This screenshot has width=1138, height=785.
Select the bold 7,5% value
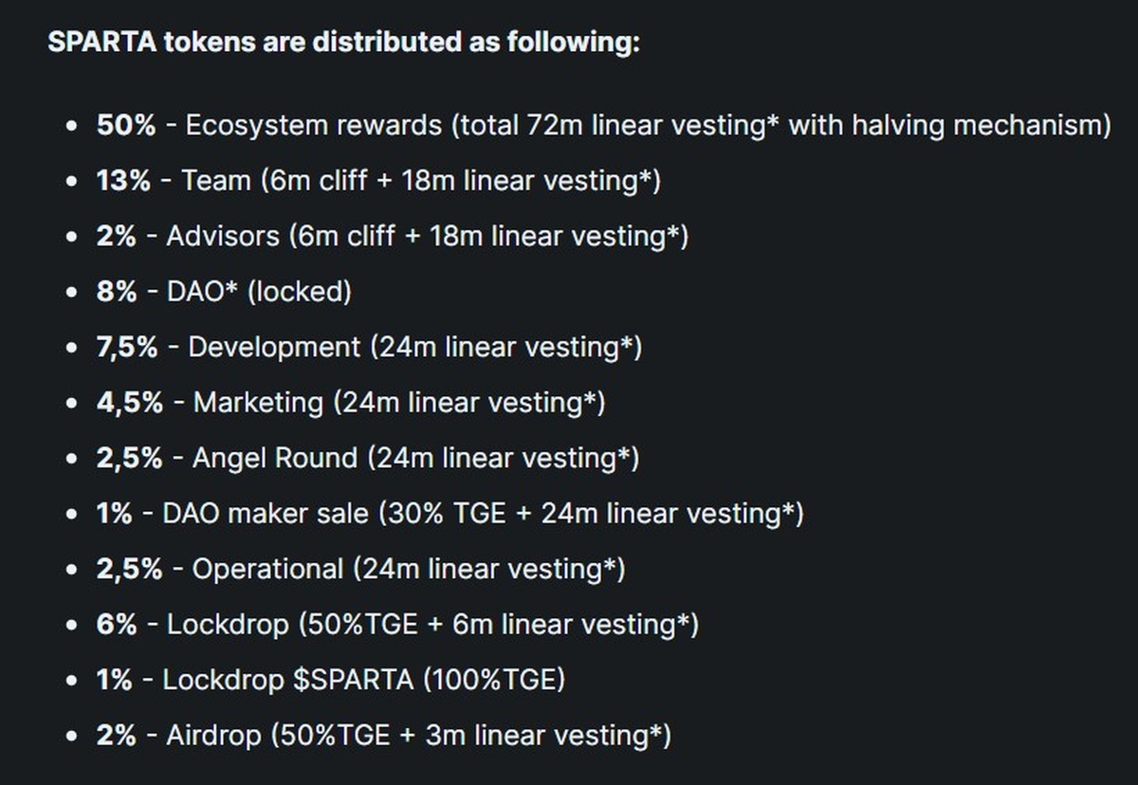point(127,347)
